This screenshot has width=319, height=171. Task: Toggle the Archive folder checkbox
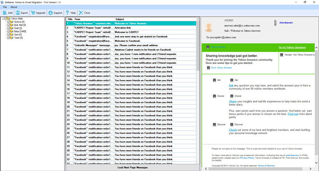(x=9, y=22)
